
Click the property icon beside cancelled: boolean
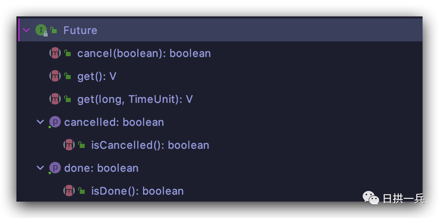point(55,122)
